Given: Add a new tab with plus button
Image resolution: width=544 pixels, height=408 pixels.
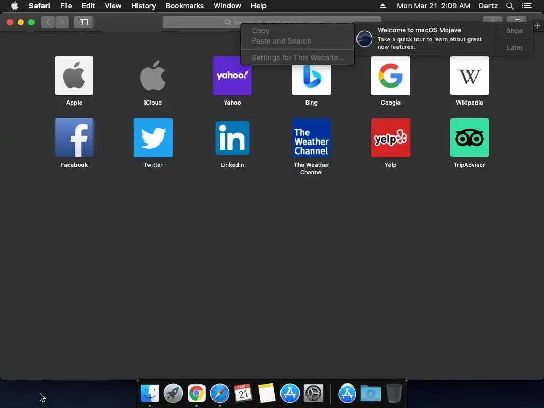Looking at the screenshot, I should [x=538, y=25].
